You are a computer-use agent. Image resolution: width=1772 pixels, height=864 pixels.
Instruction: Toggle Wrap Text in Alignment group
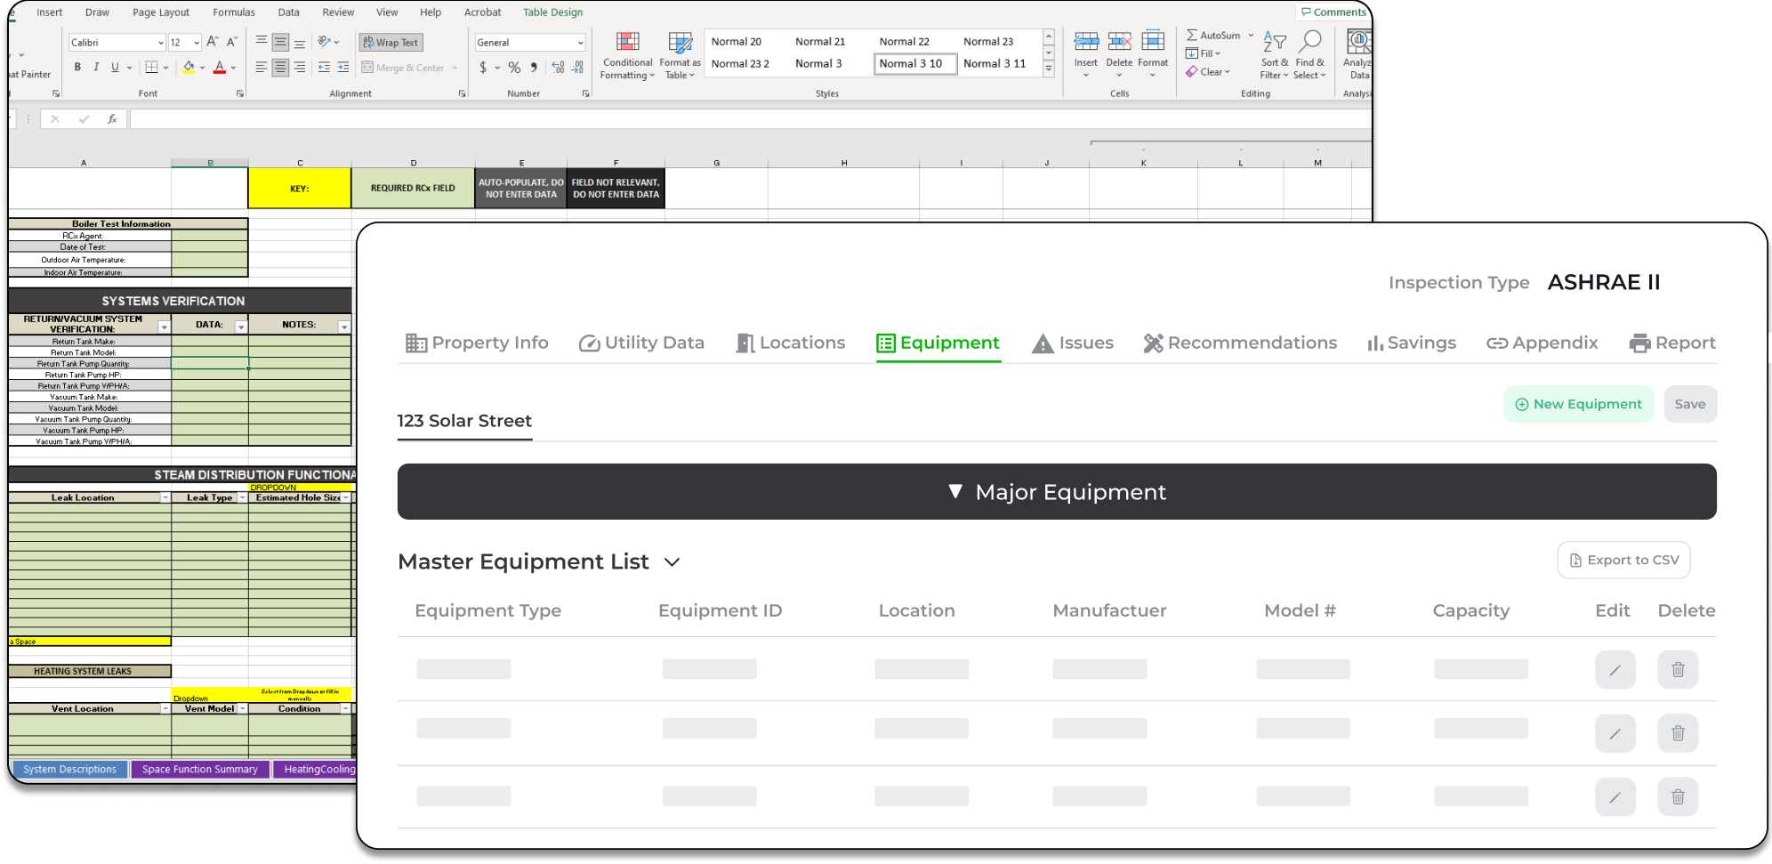point(391,42)
